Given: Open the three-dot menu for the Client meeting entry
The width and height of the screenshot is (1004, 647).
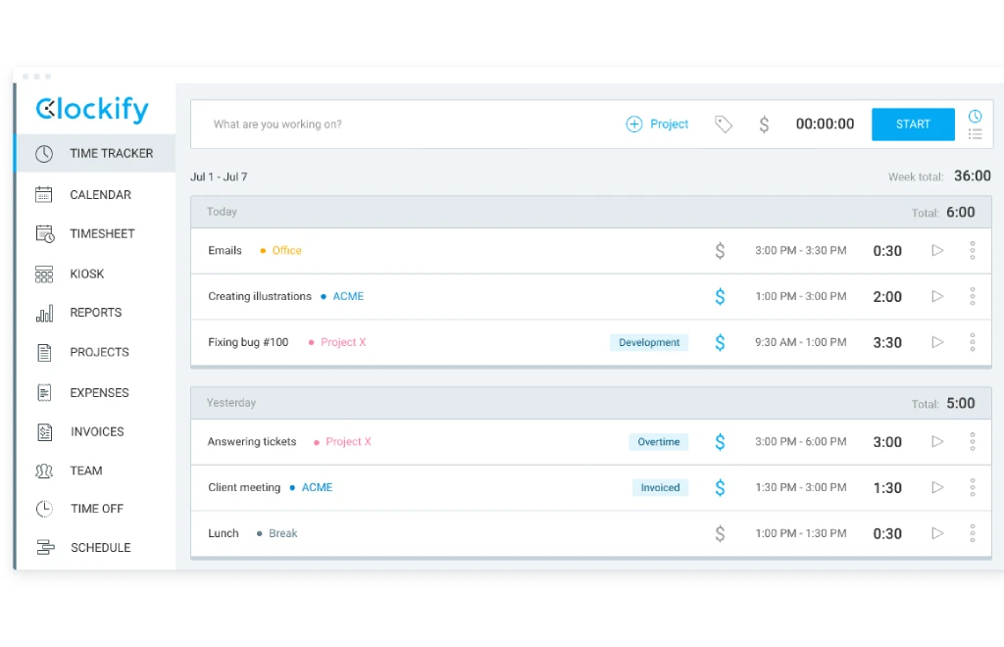Looking at the screenshot, I should click(972, 487).
